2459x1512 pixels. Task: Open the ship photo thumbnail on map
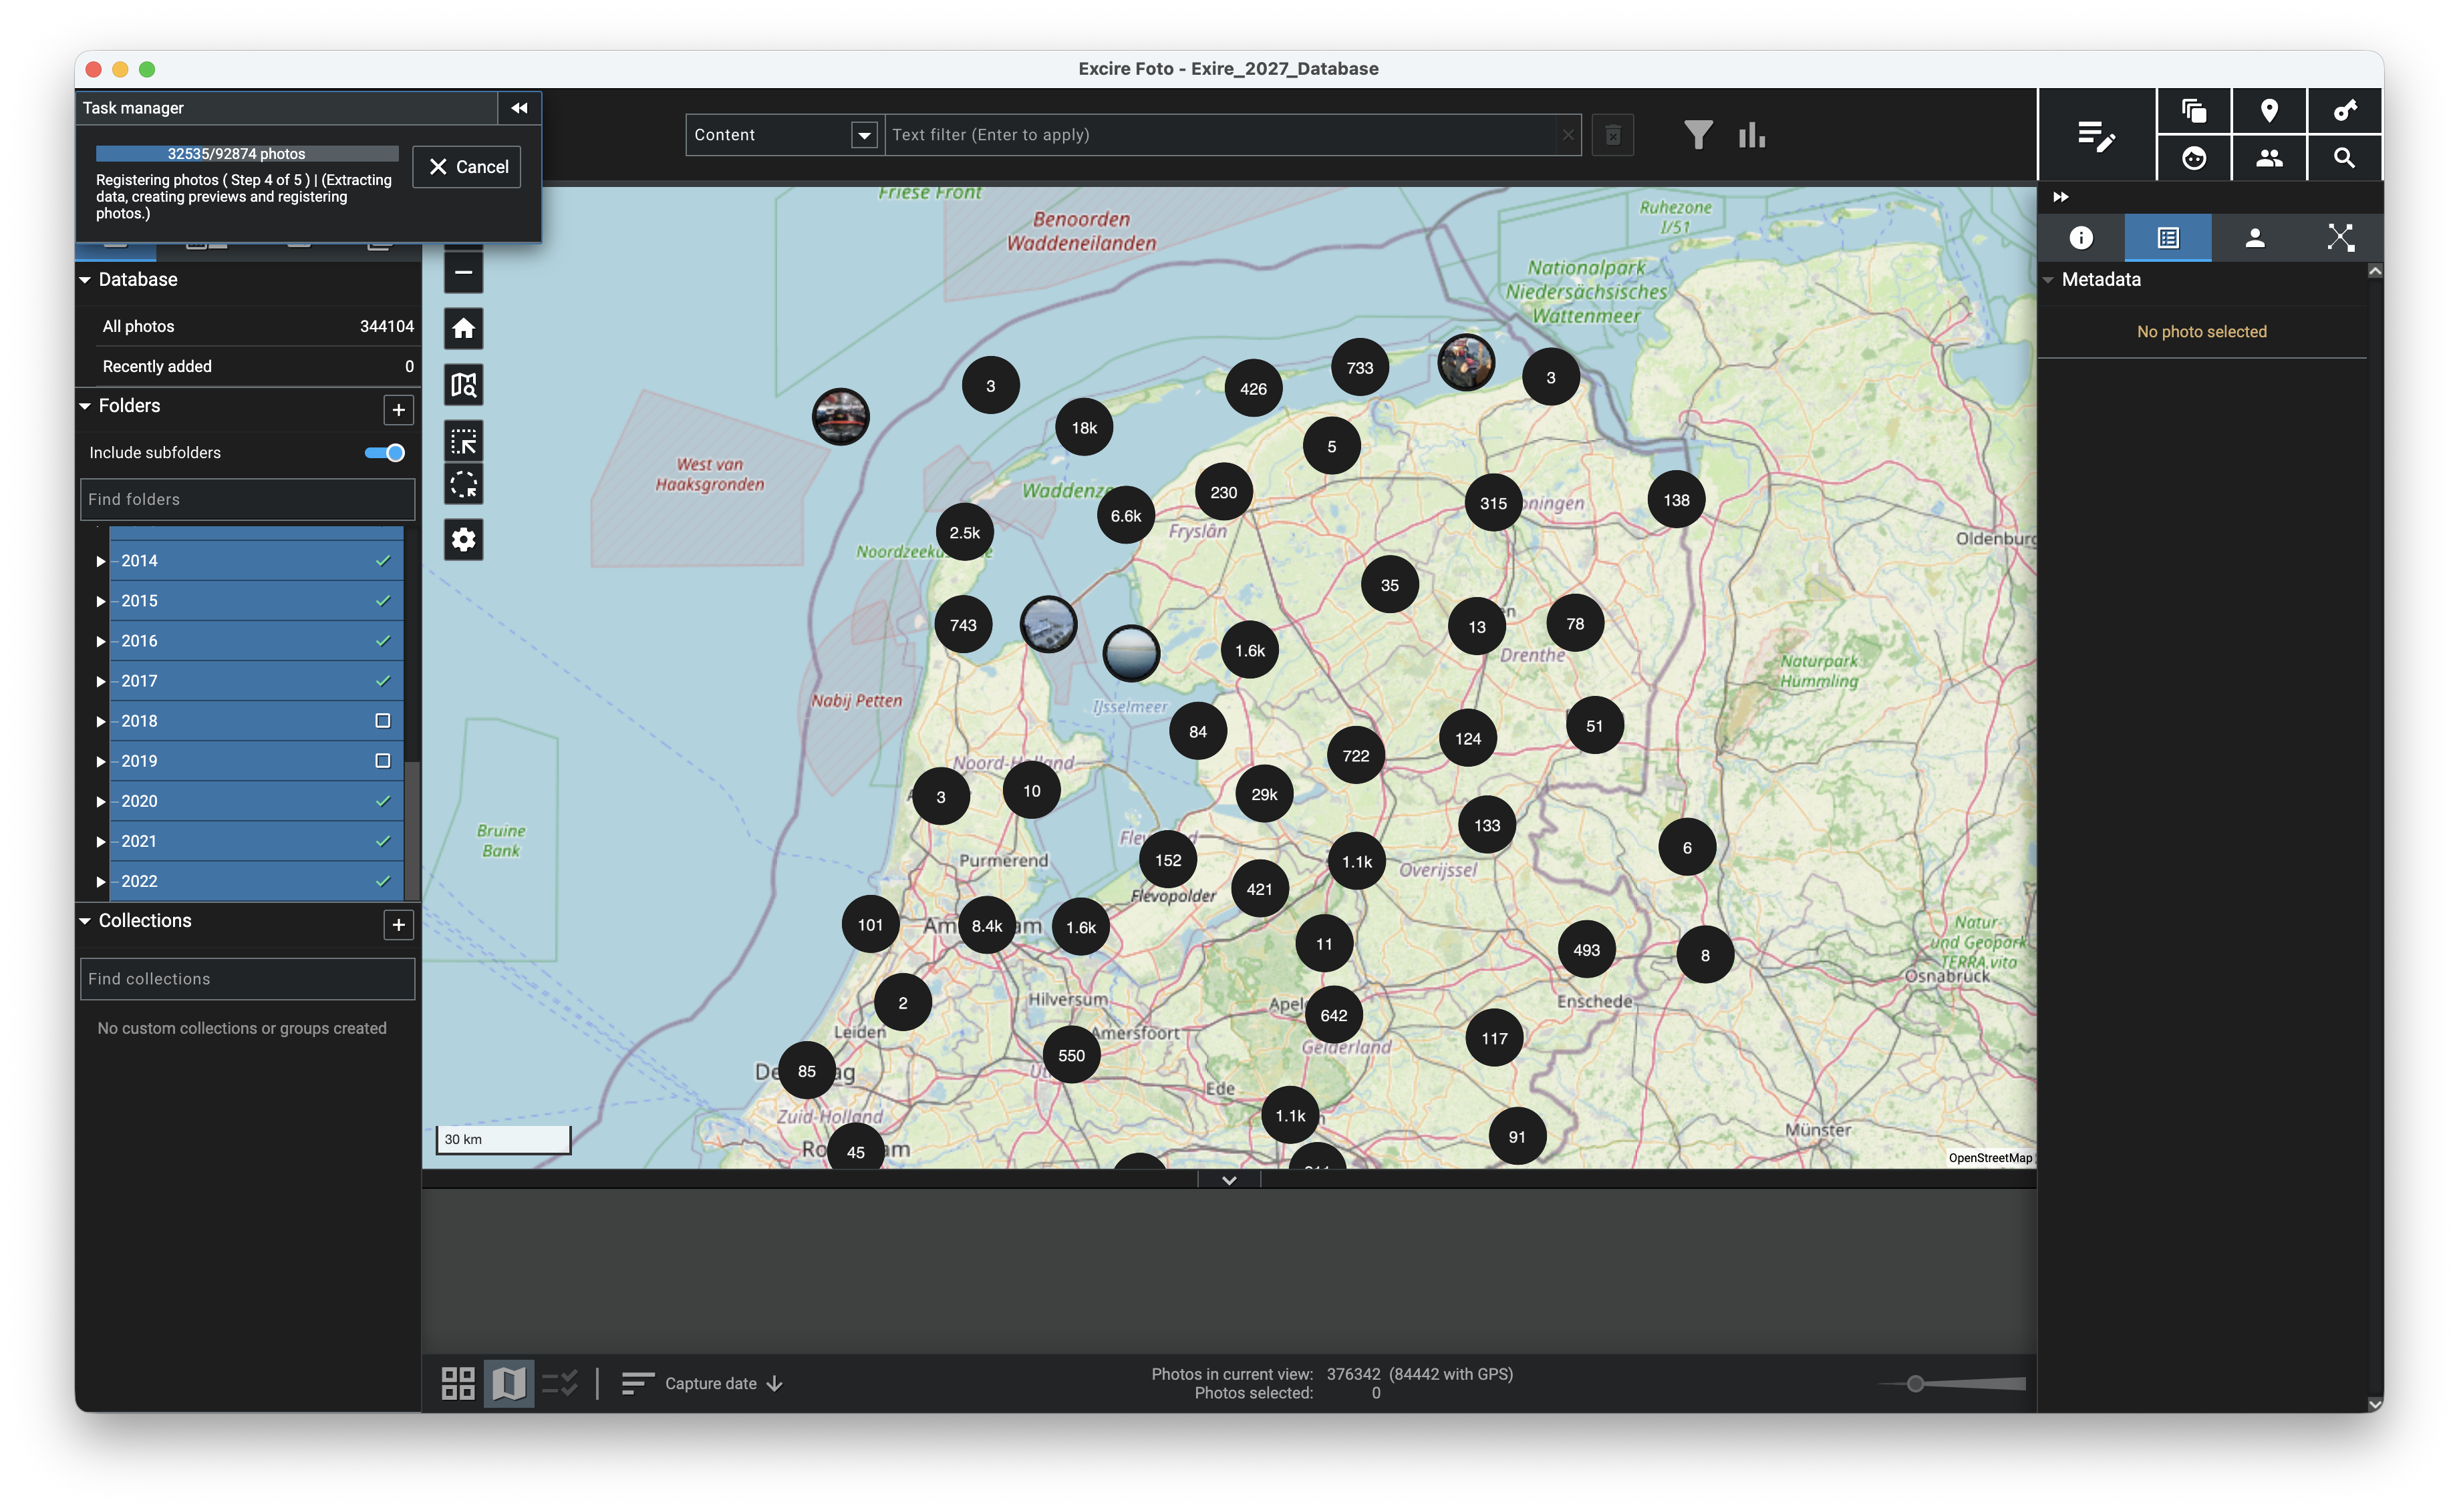(x=1048, y=625)
